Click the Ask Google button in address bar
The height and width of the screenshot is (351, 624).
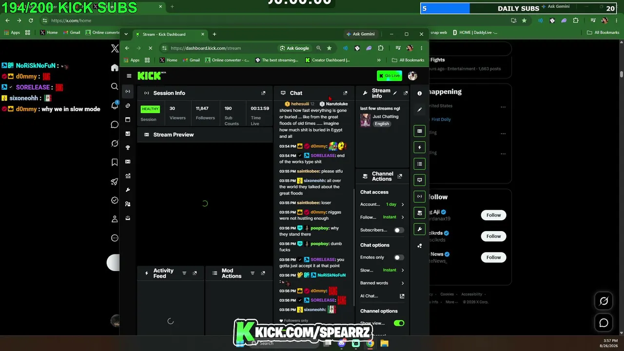coord(294,48)
